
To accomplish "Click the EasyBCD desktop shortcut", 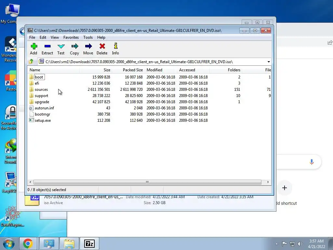I will coord(9,182).
